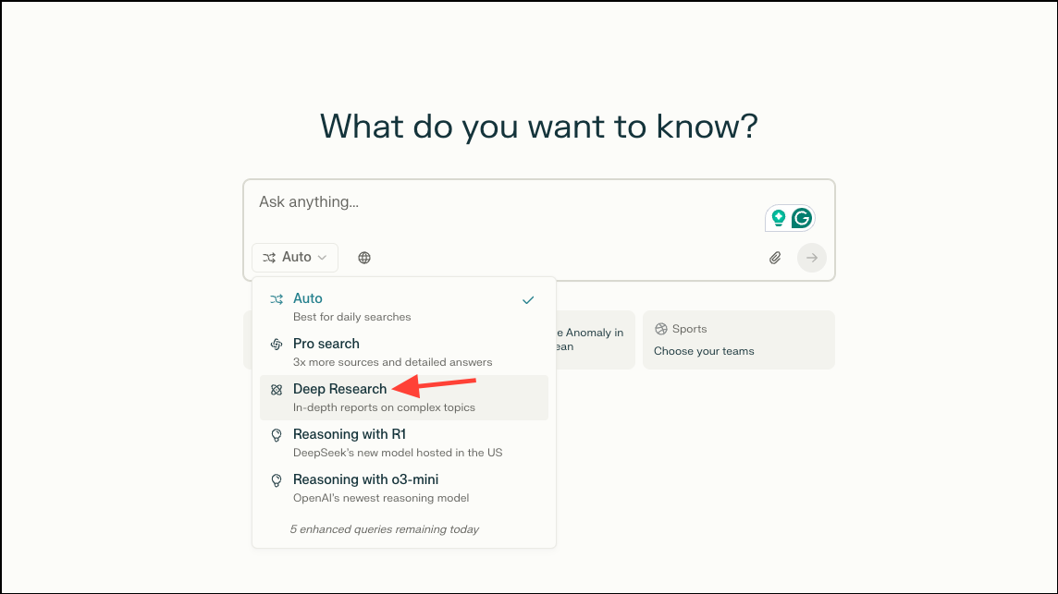The height and width of the screenshot is (594, 1058).
Task: Click the basketball icon on Sports card
Action: [661, 328]
